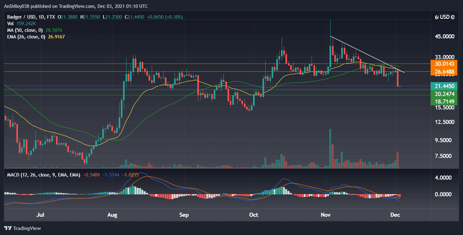This screenshot has height=235, width=463.
Task: Click the green 18.7149 price label
Action: 443,101
